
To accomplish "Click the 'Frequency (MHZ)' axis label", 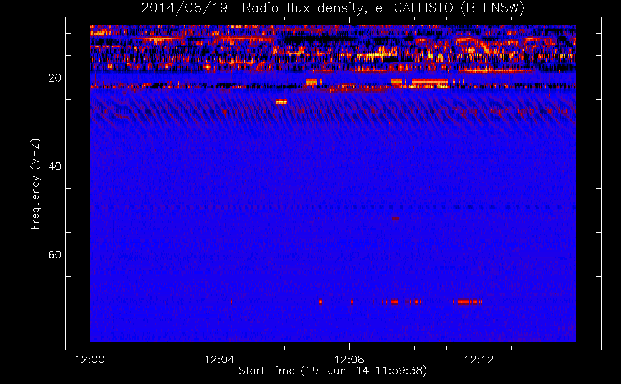I will point(35,184).
